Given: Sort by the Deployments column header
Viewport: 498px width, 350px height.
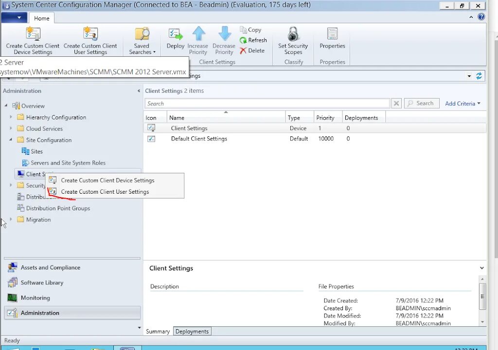Looking at the screenshot, I should [364, 117].
